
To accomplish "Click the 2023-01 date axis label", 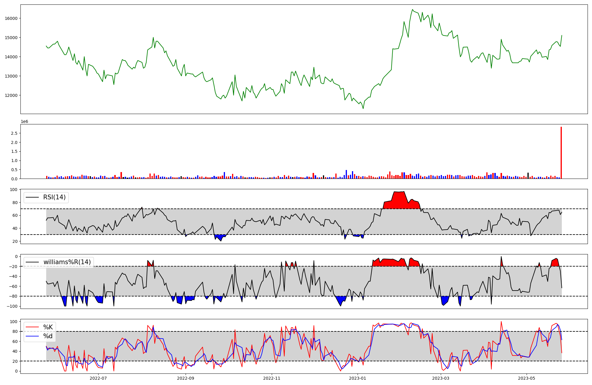I will [358, 378].
